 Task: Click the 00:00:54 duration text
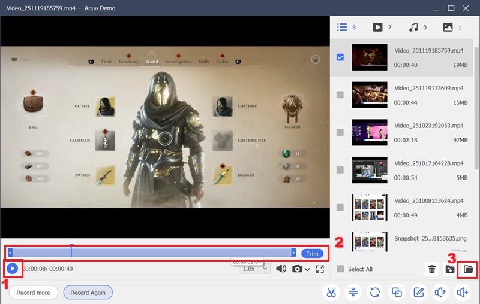(x=406, y=178)
